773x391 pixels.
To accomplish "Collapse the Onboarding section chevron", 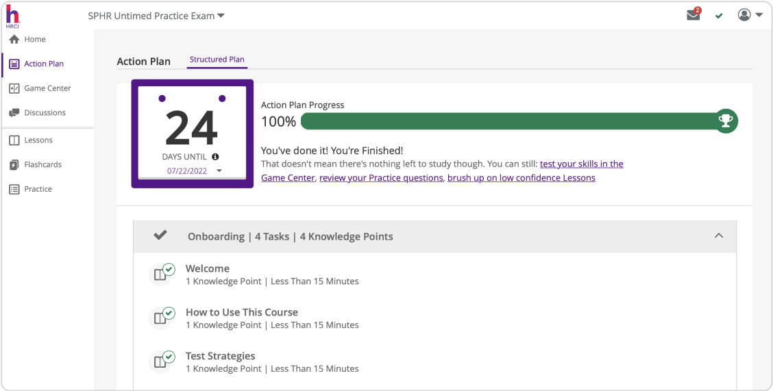I will [x=719, y=236].
